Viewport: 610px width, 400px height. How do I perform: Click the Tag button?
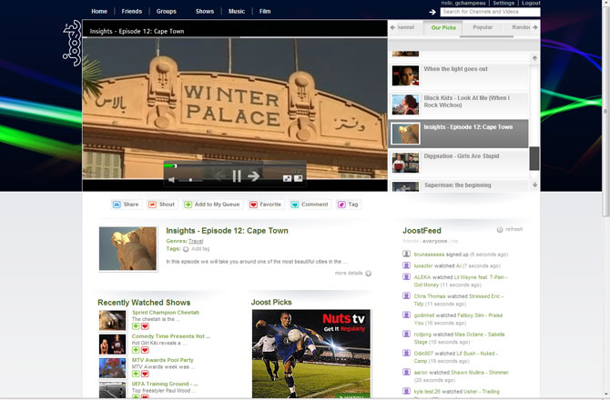point(348,205)
